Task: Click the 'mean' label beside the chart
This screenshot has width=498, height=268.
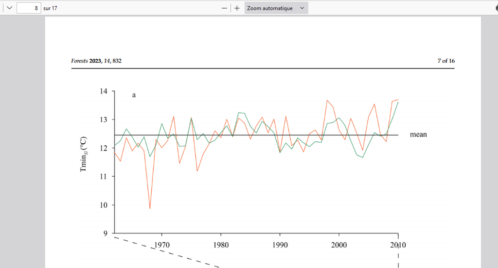Action: click(418, 134)
